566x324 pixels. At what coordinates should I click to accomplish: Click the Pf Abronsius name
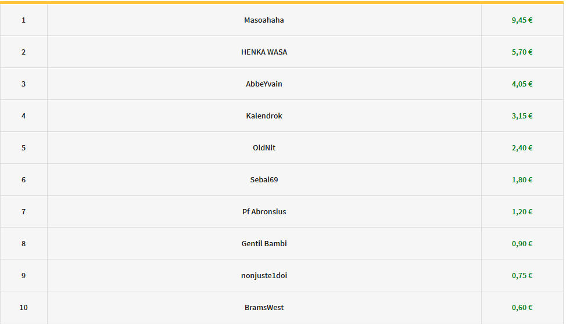(264, 212)
